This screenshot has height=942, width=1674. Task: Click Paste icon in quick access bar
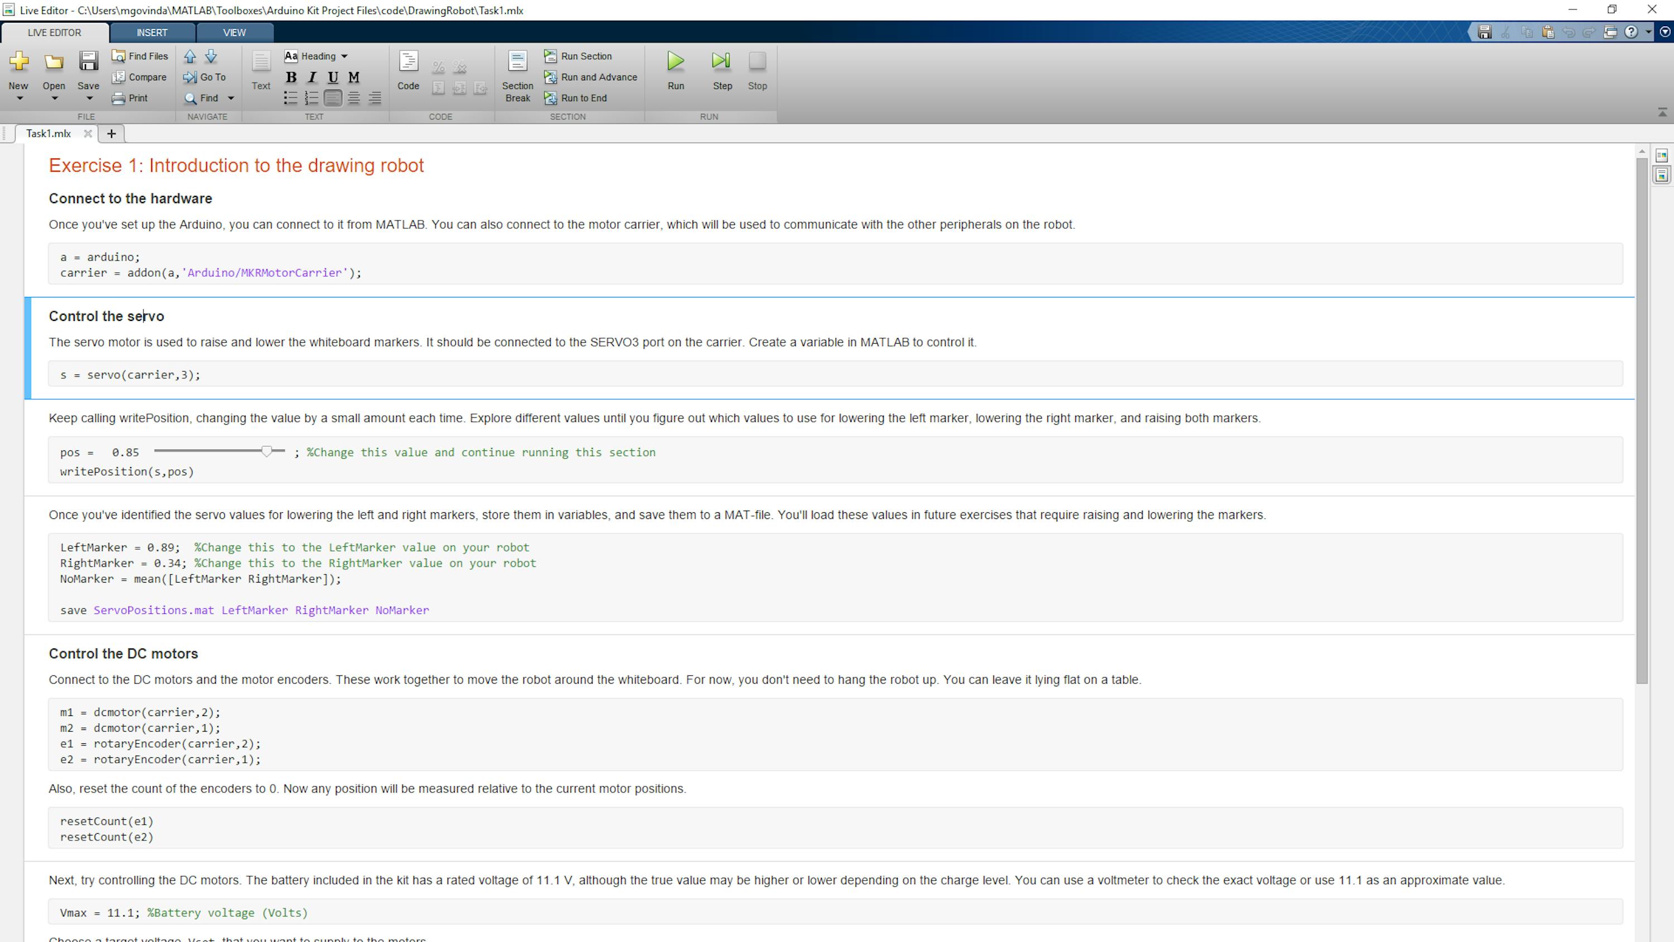[x=1547, y=32]
